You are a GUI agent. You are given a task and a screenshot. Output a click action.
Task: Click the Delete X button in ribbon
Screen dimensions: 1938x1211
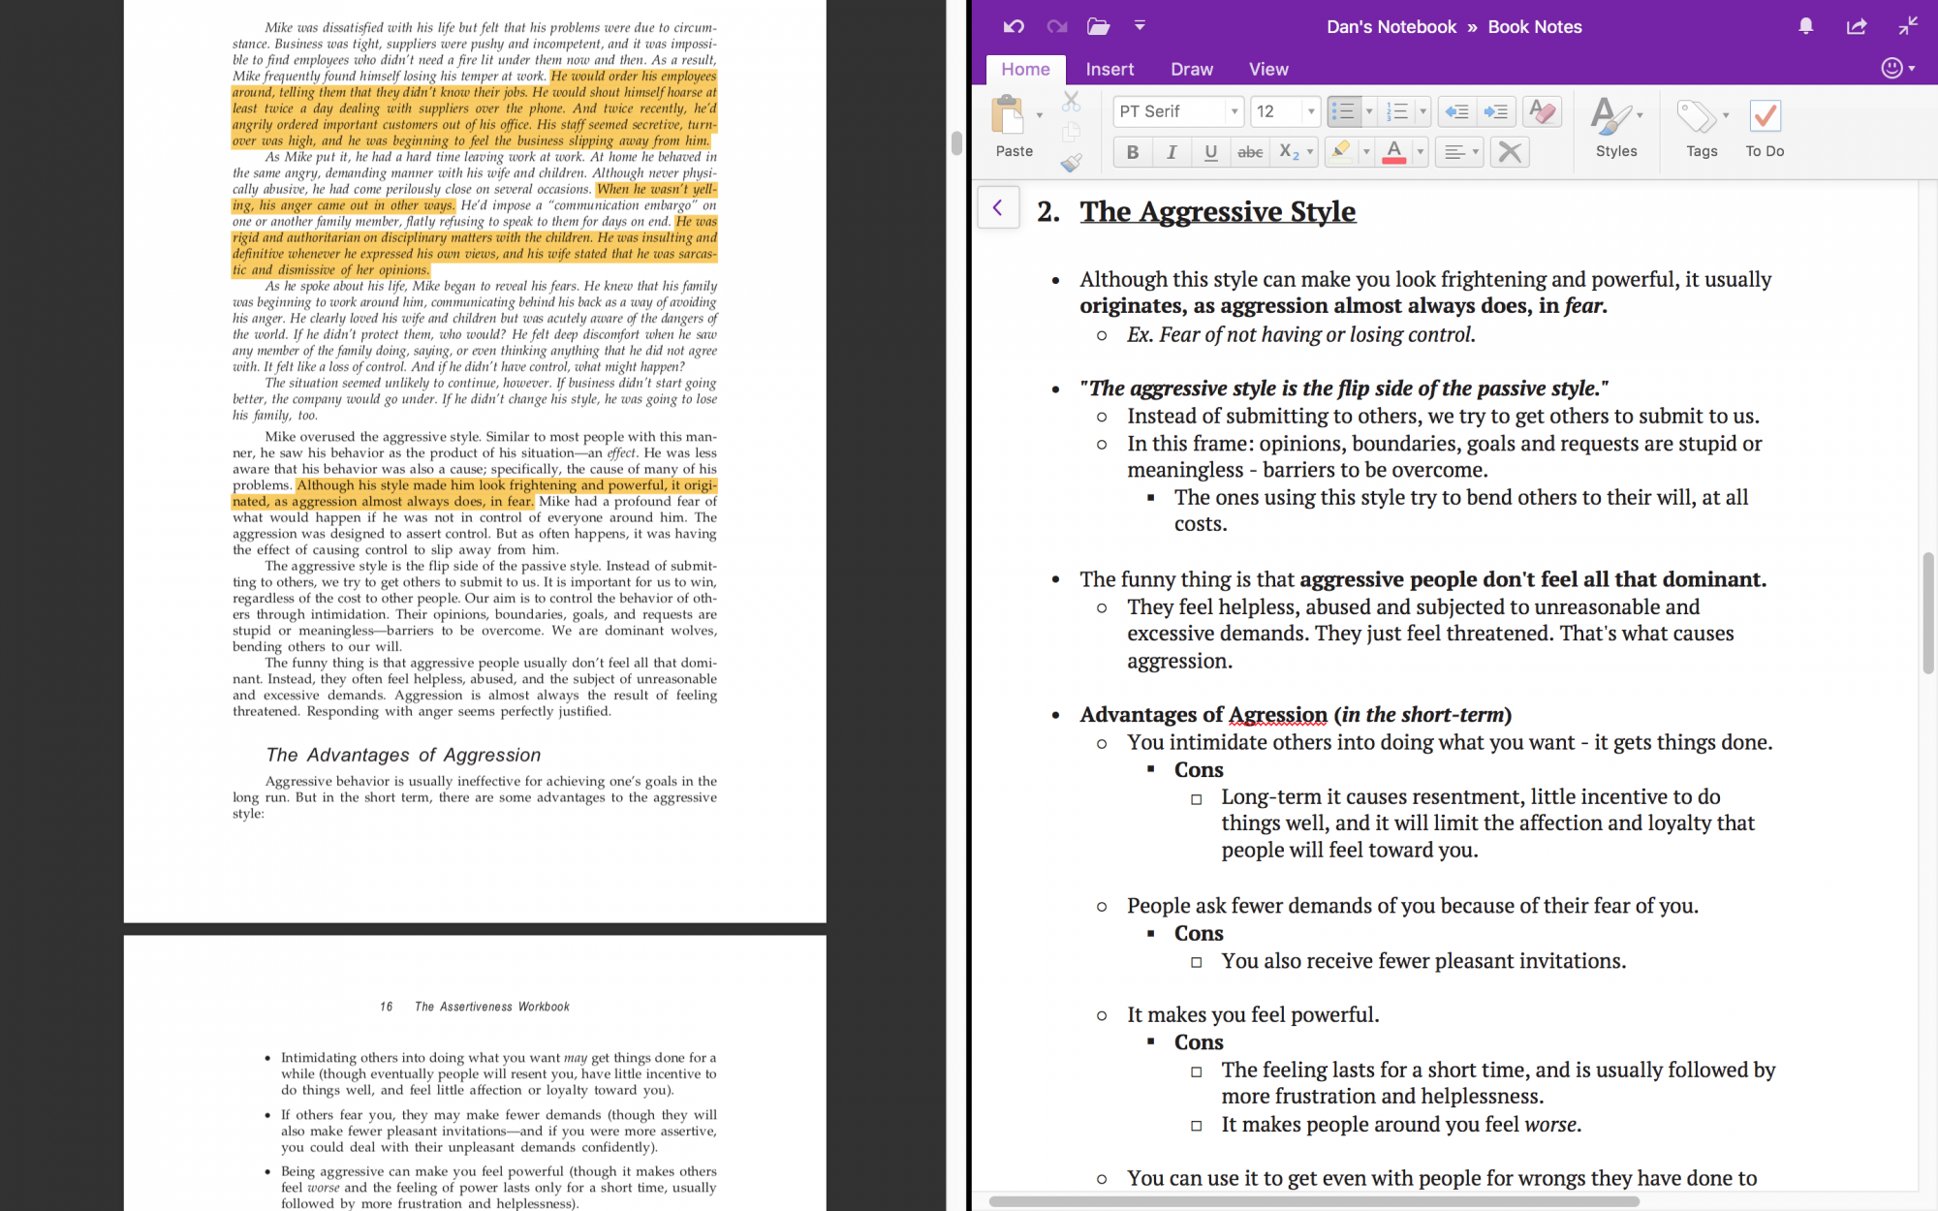[1510, 152]
